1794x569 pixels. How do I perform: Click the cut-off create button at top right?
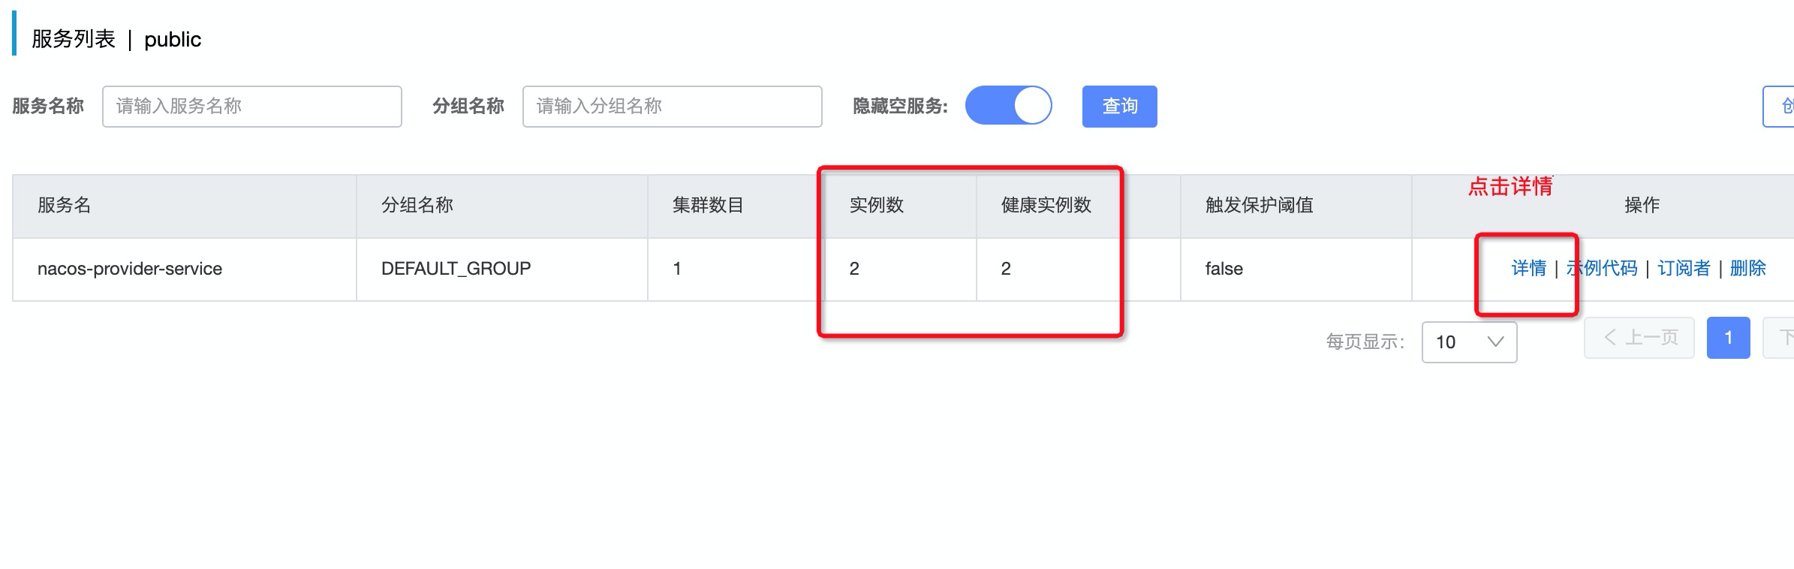point(1780,107)
